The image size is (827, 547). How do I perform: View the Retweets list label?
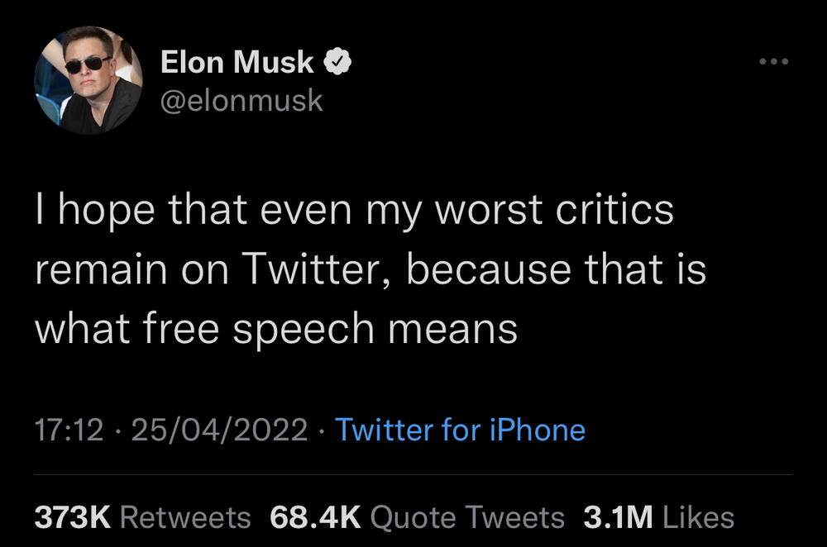(x=185, y=518)
